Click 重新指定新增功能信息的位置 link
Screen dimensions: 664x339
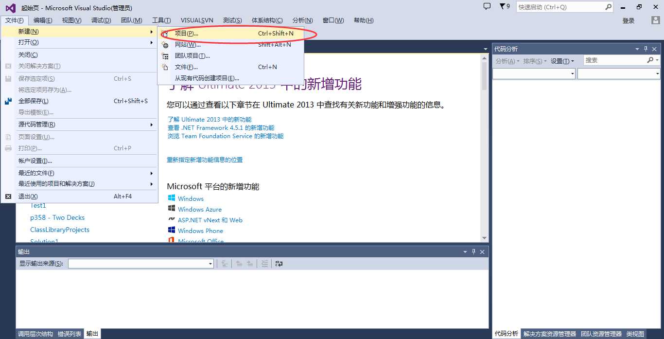[205, 160]
